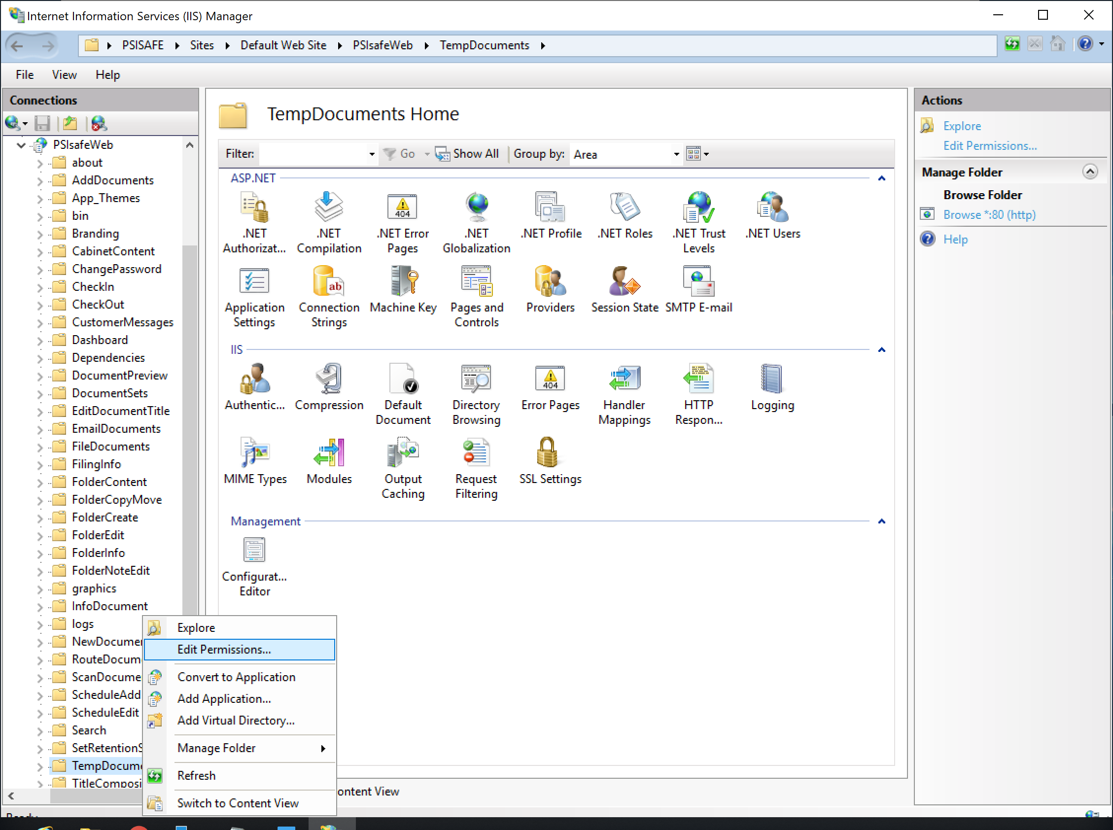Open .NET Profile feature

[551, 214]
